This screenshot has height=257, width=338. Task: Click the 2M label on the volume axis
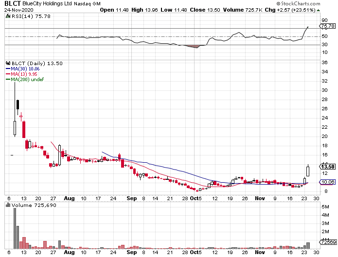pyautogui.click(x=325, y=232)
